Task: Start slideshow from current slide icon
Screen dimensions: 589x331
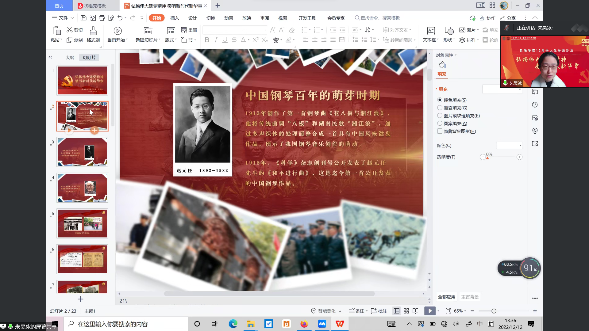Action: (x=117, y=31)
